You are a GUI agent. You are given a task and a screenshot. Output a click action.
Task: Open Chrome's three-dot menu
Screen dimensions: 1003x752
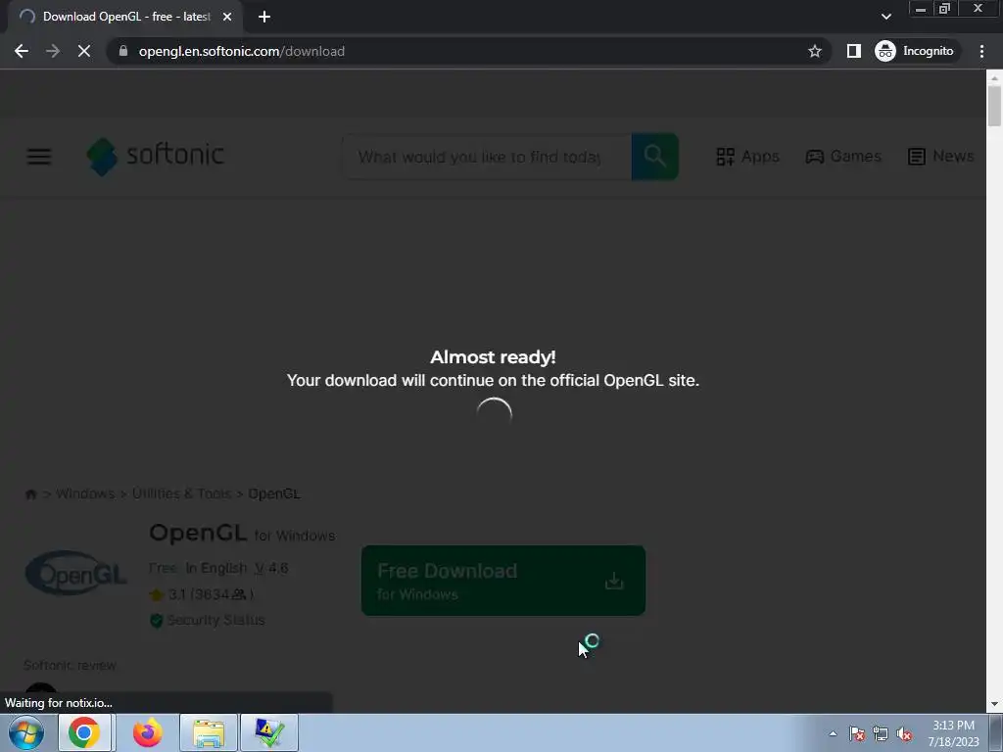pos(981,51)
